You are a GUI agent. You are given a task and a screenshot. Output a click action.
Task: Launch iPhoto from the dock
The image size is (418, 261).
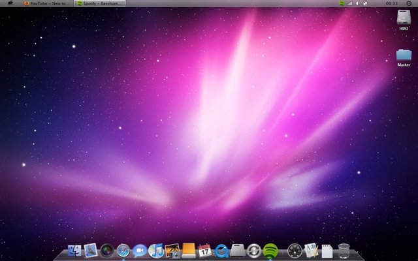(172, 251)
